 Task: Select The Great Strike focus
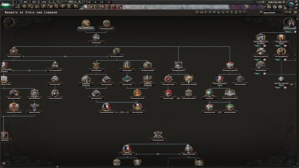[55, 80]
